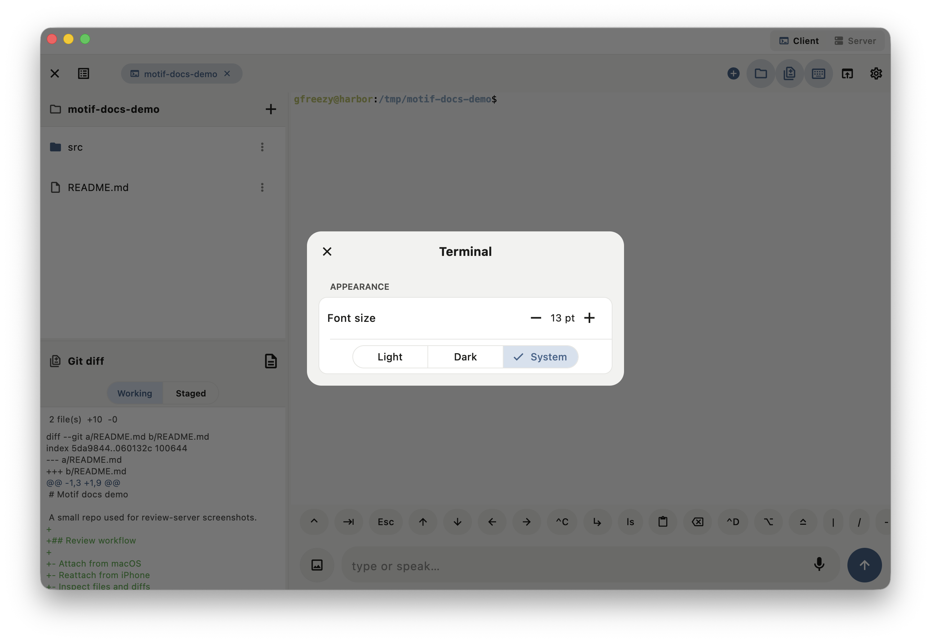Image resolution: width=931 pixels, height=643 pixels.
Task: Tap the return/enter arrow key
Action: (x=597, y=522)
